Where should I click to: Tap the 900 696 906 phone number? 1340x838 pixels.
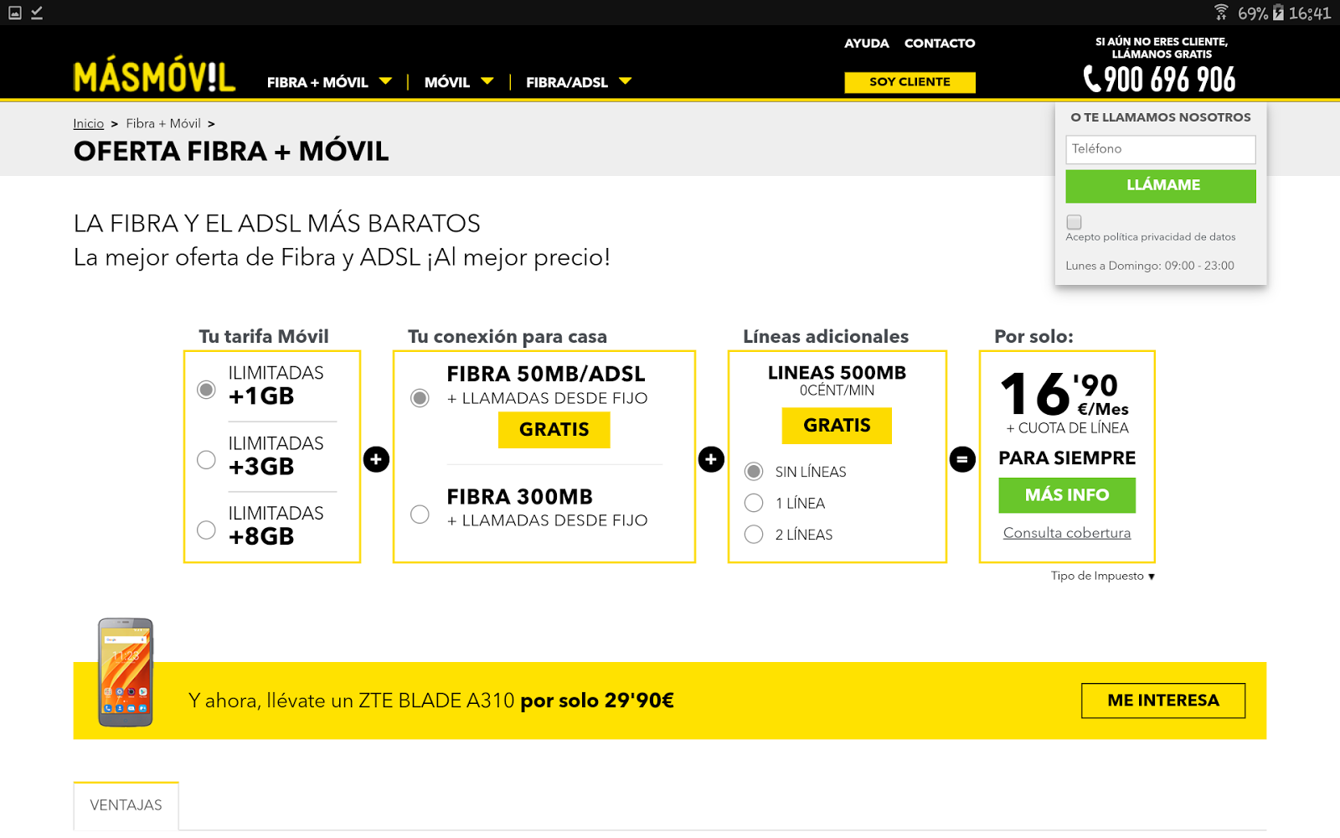tap(1170, 80)
